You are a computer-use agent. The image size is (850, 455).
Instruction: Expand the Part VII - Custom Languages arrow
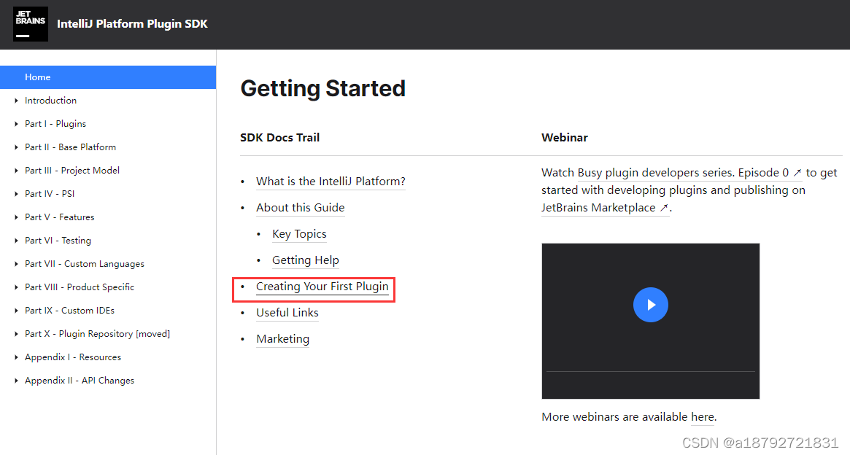coord(16,264)
